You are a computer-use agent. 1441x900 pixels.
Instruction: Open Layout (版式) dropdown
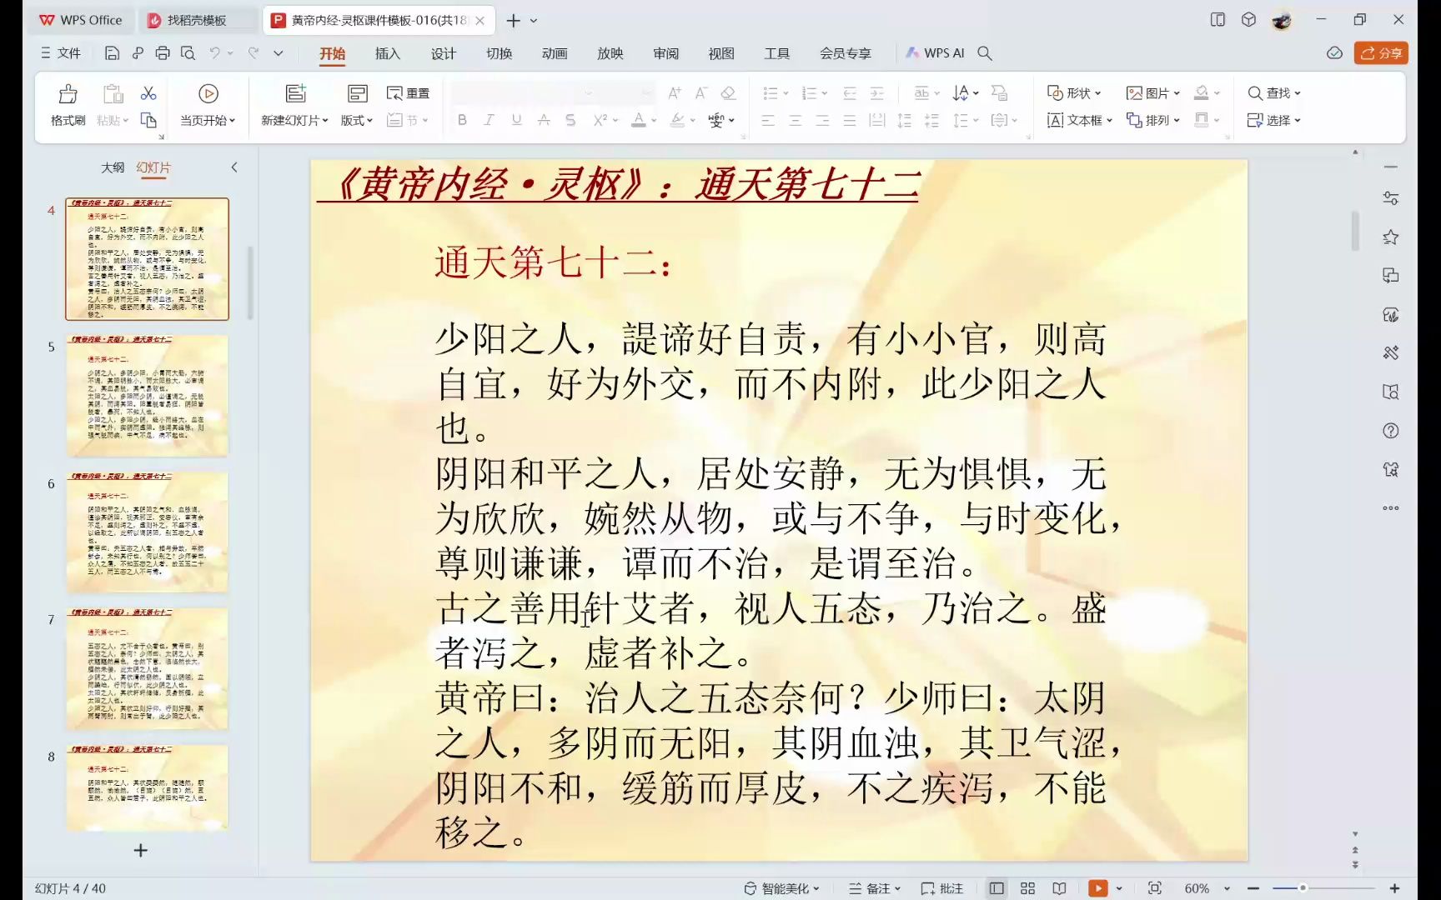pyautogui.click(x=357, y=120)
